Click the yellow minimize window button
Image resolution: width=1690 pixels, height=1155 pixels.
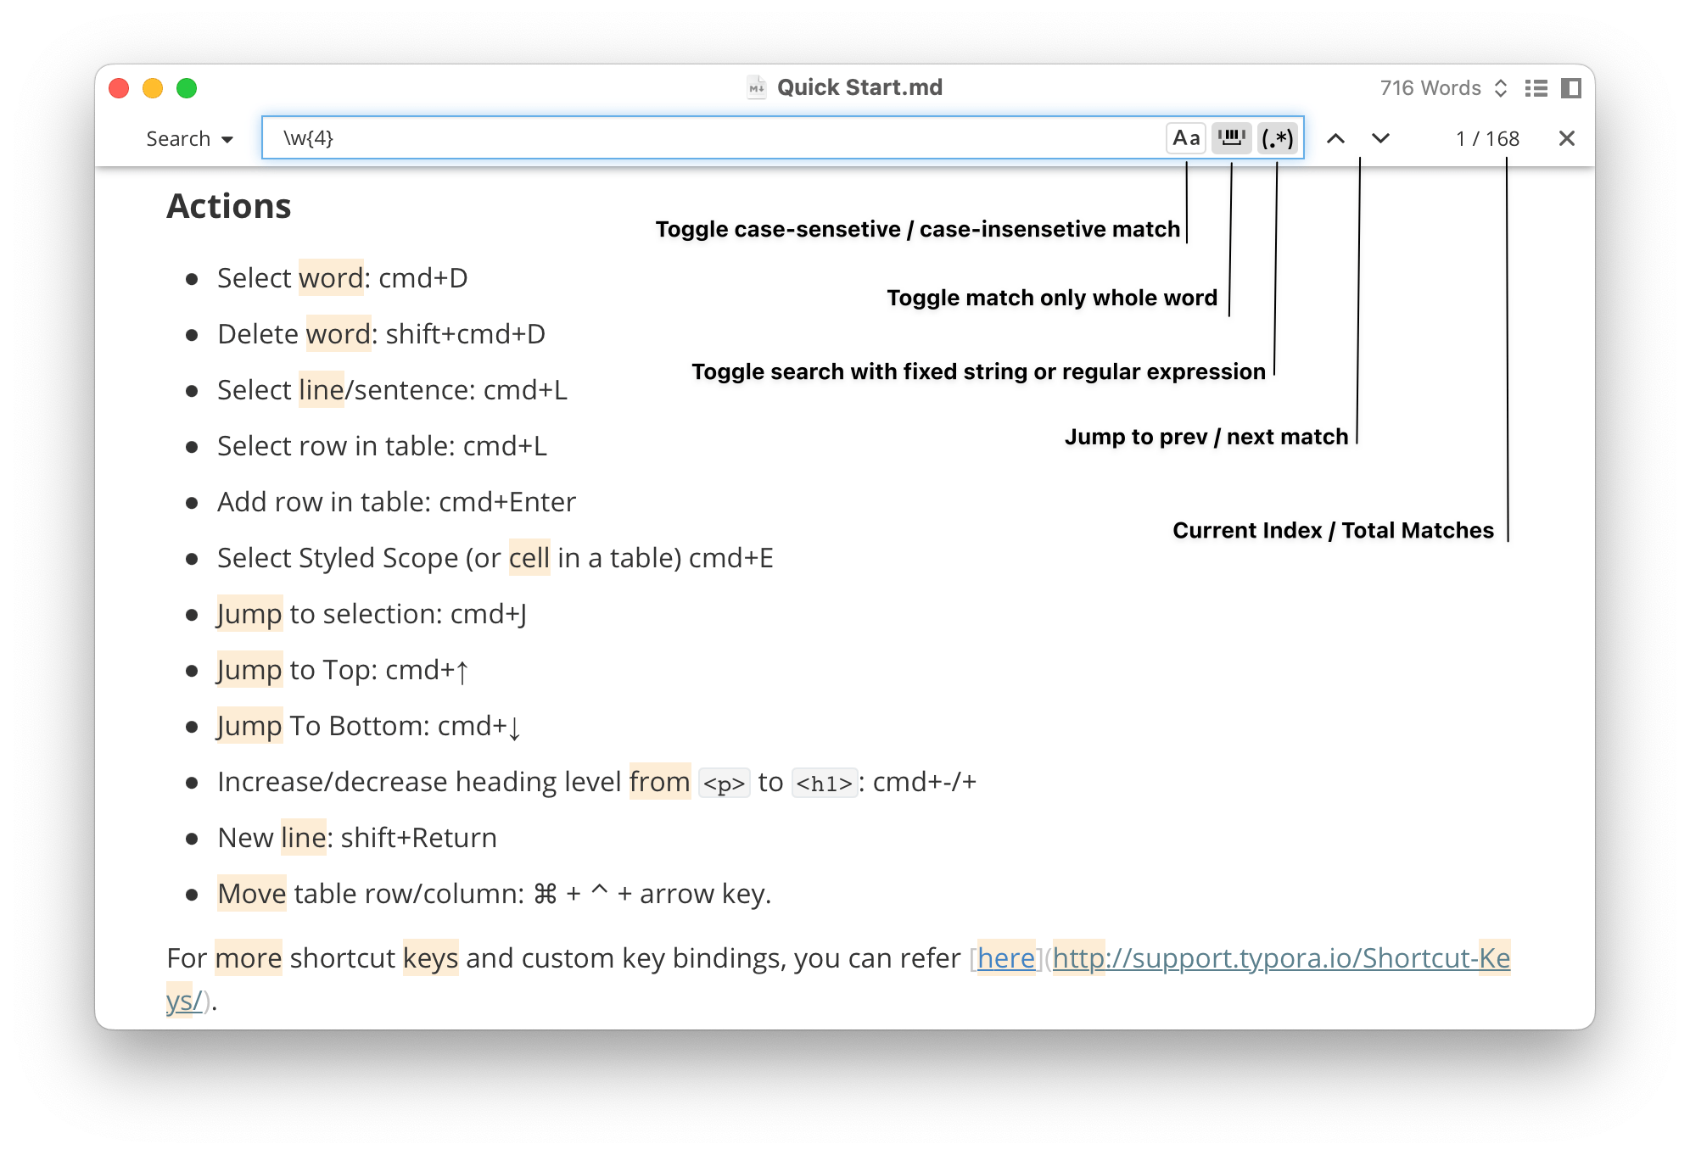coord(153,88)
